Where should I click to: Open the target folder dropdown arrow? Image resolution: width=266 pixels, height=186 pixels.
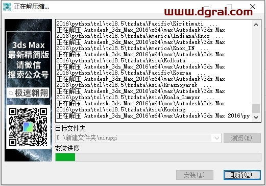coord(216,138)
